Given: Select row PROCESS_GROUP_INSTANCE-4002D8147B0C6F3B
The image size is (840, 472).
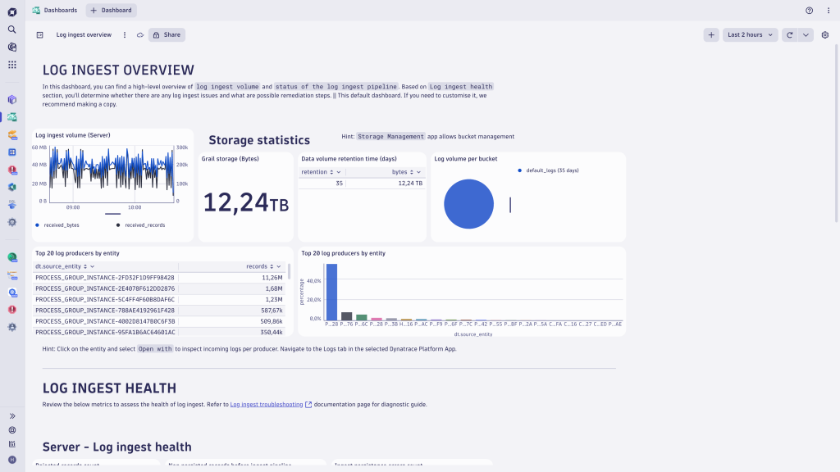Looking at the screenshot, I should 159,321.
